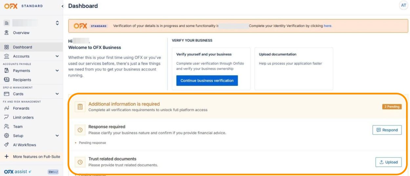This screenshot has width=410, height=176.
Task: Click the Recipients contact card icon
Action: click(6, 80)
